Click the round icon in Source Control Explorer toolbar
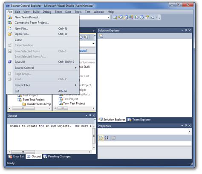Image resolution: width=202 pixels, height=174 pixels. 81,37
